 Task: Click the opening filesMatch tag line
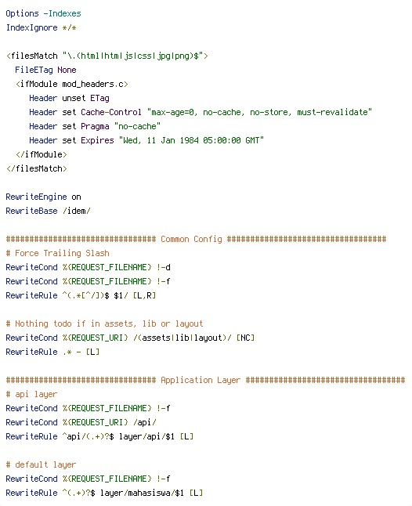click(107, 56)
